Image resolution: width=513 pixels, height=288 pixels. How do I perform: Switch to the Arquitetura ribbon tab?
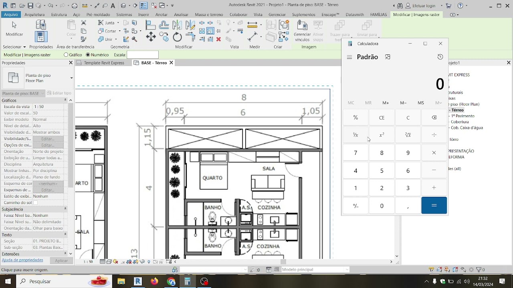(34, 14)
